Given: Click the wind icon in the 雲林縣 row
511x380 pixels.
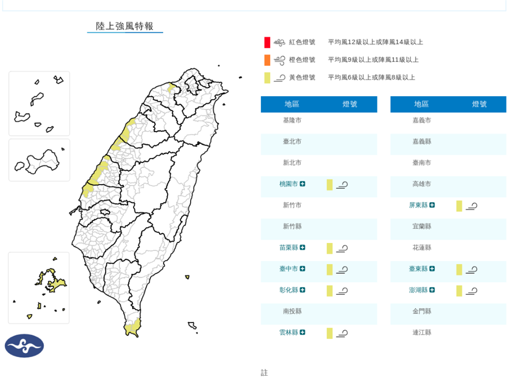Looking at the screenshot, I should click(x=342, y=333).
